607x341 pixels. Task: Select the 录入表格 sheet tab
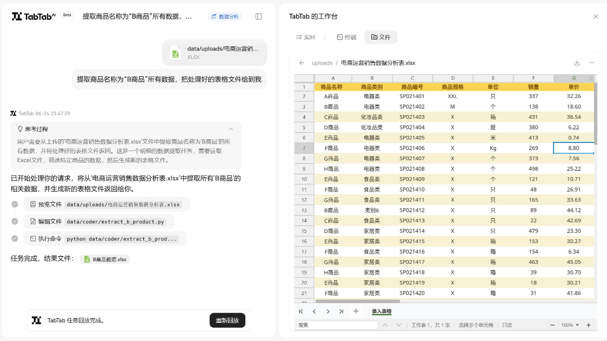pyautogui.click(x=381, y=312)
